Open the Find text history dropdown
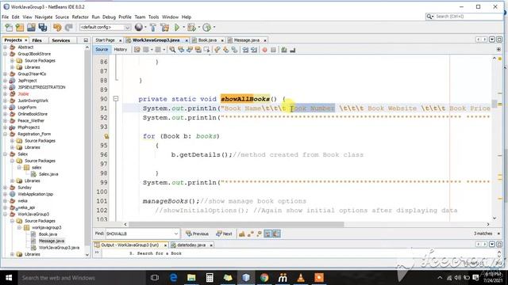 [x=176, y=234]
